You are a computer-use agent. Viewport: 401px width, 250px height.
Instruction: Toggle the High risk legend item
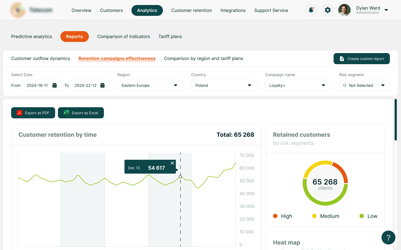pos(283,216)
